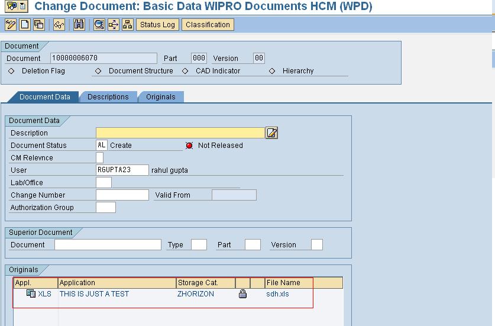Screen dimensions: 495x326
Task: Click the overlapping-windows copy toolbar icon
Action: point(39,25)
